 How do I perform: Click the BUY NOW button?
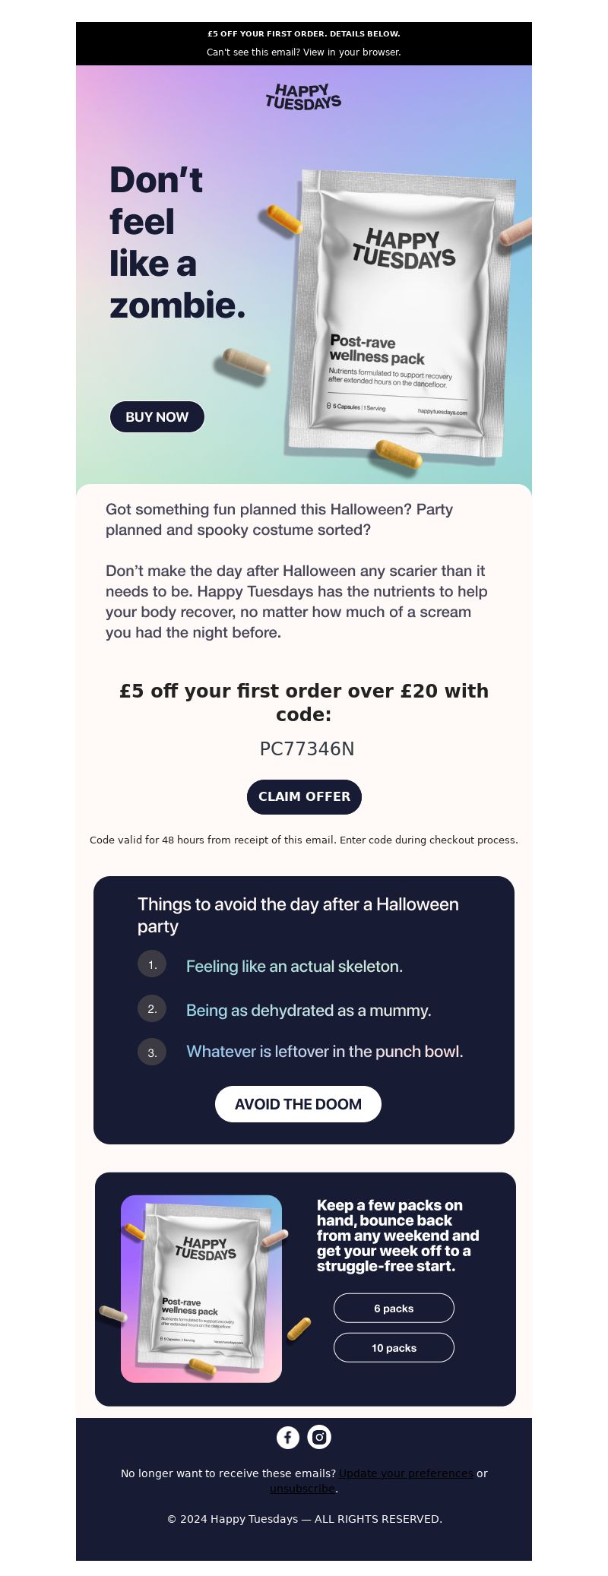click(x=157, y=416)
